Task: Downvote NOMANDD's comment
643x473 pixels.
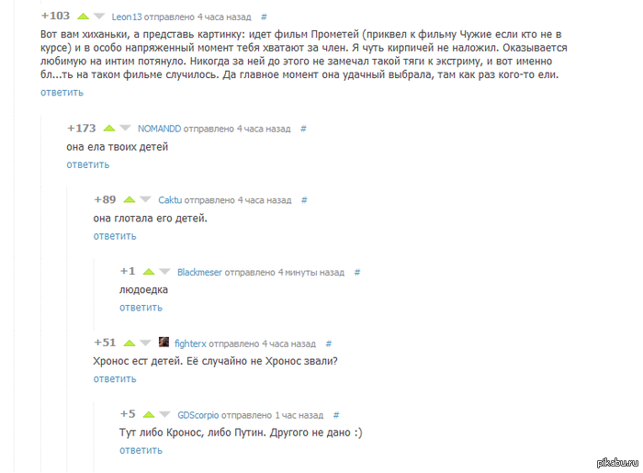Action: [x=125, y=129]
